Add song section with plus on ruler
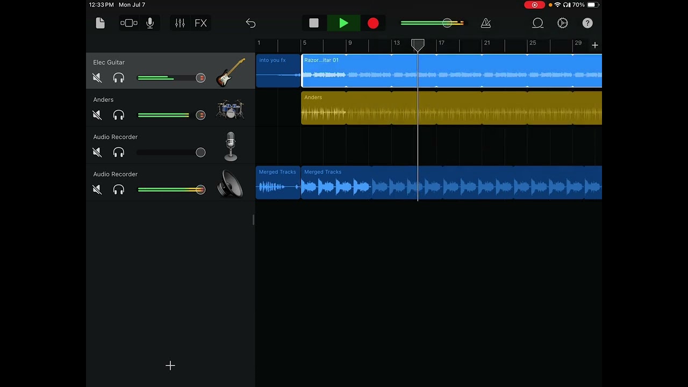The width and height of the screenshot is (688, 387). click(x=595, y=45)
